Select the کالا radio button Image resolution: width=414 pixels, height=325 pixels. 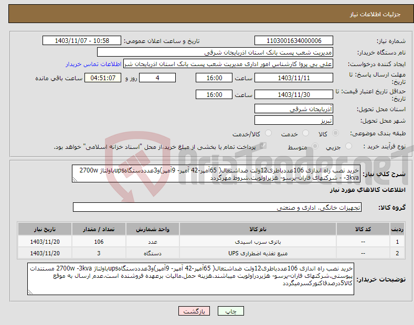335,133
